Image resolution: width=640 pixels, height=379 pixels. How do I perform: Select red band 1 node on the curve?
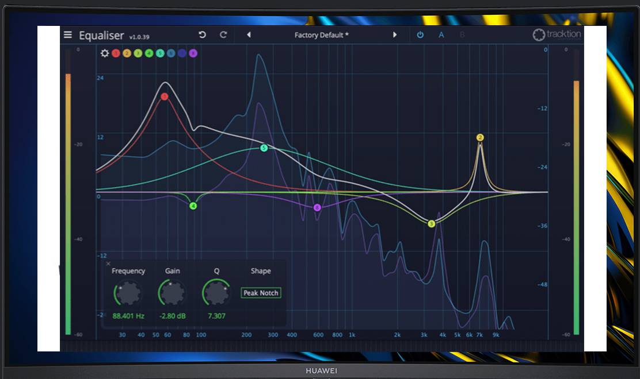tap(165, 96)
